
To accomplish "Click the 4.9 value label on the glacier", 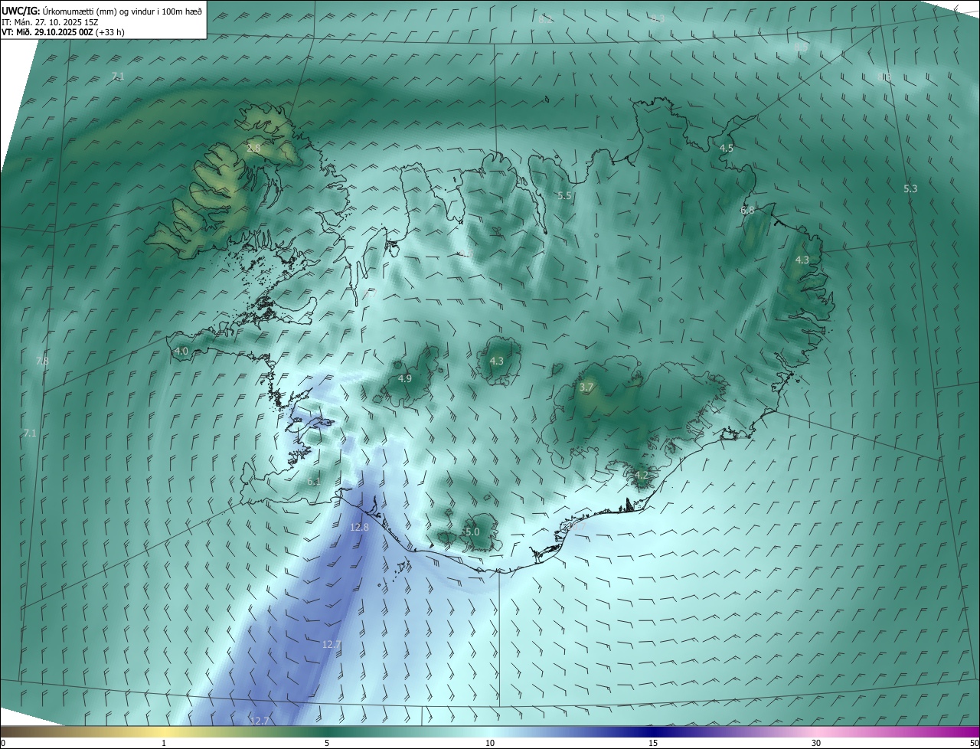I will pyautogui.click(x=405, y=378).
